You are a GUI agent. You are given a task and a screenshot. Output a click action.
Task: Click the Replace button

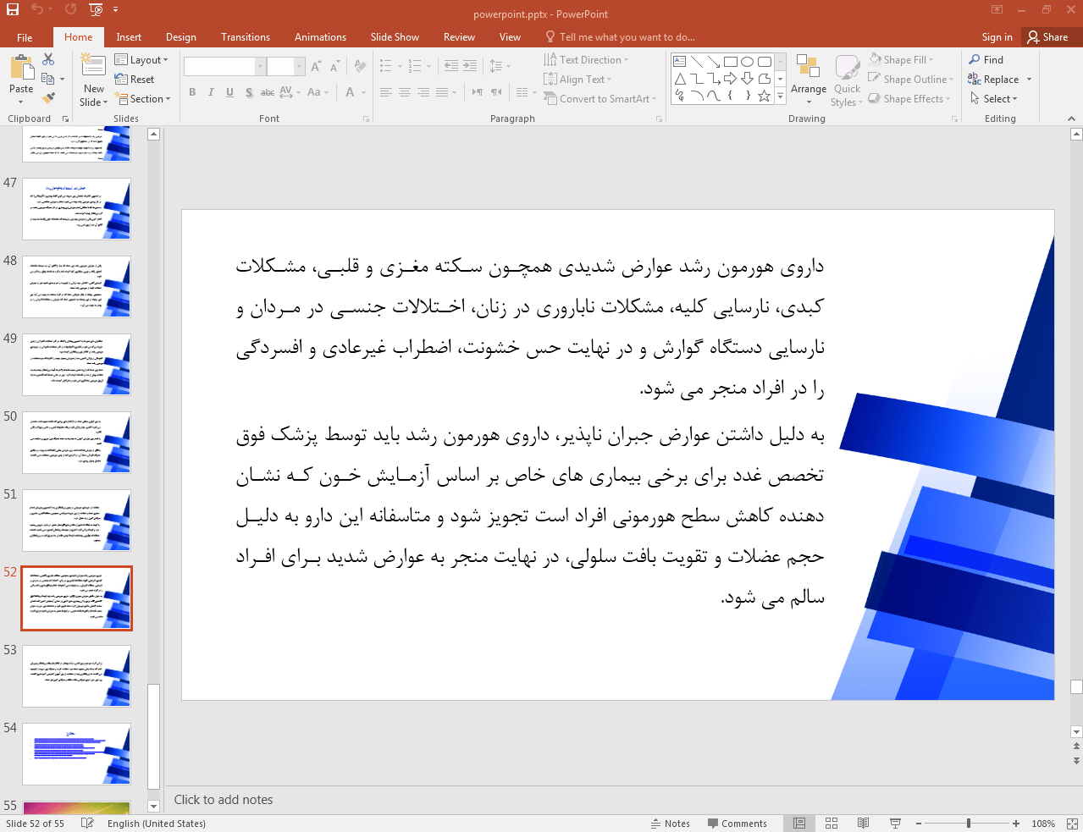pyautogui.click(x=999, y=80)
